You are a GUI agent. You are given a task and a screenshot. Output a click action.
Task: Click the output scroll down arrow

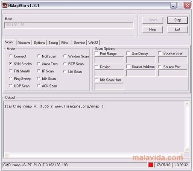point(187,150)
